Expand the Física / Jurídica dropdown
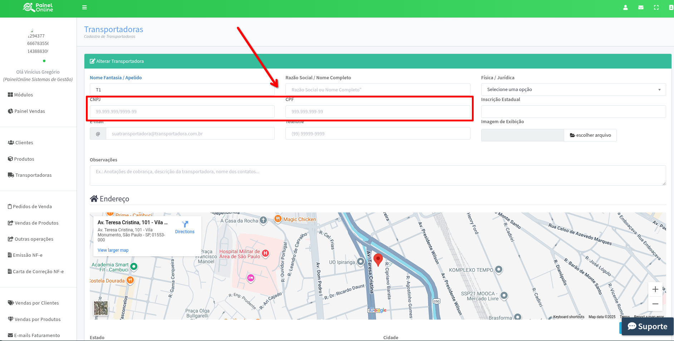 pyautogui.click(x=573, y=90)
